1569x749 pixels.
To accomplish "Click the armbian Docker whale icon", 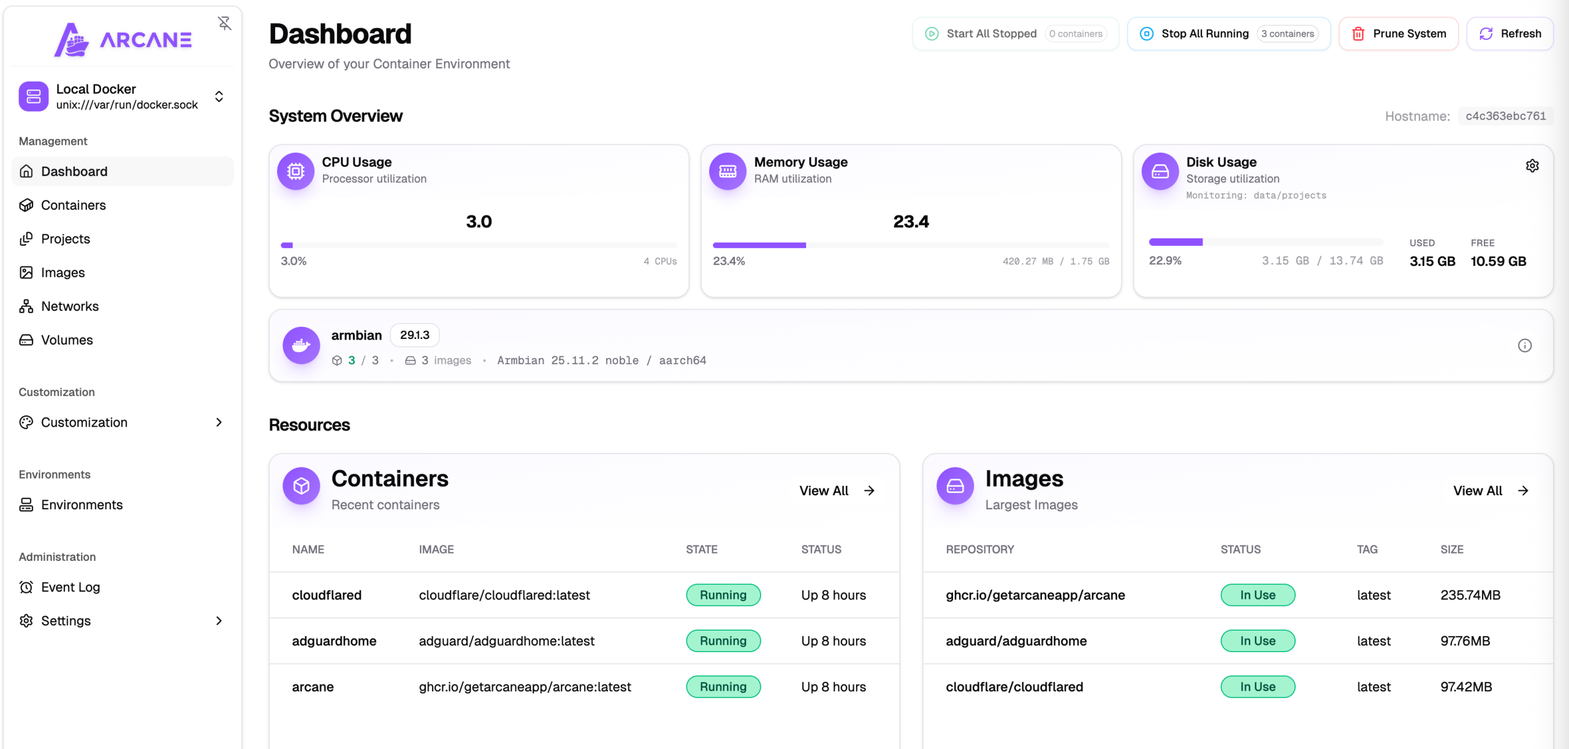I will pos(301,346).
